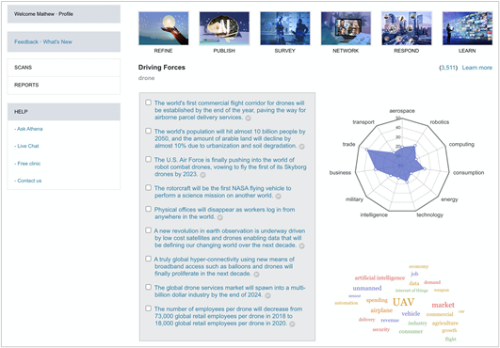Click info circle after physical offices forecast
The image size is (500, 348).
[219, 217]
